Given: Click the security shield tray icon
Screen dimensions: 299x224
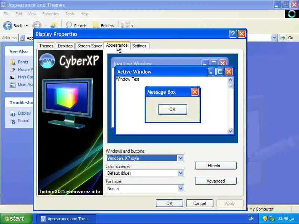Looking at the screenshot, I should [x=265, y=218].
